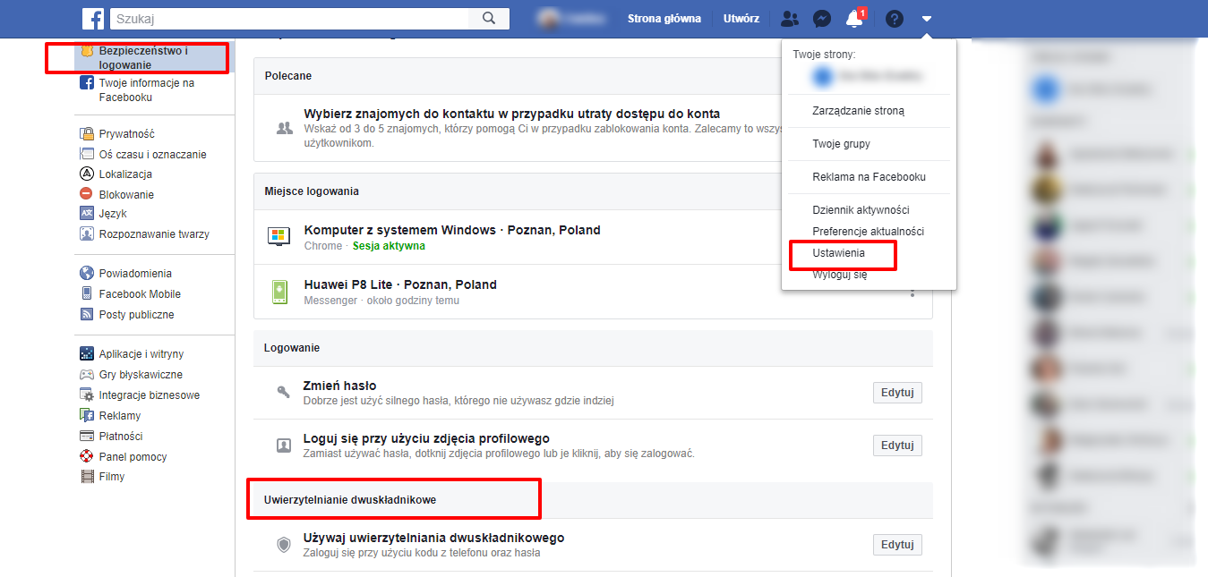Click the Rozpoznawanie twarzy icon
This screenshot has width=1208, height=577.
coord(87,234)
